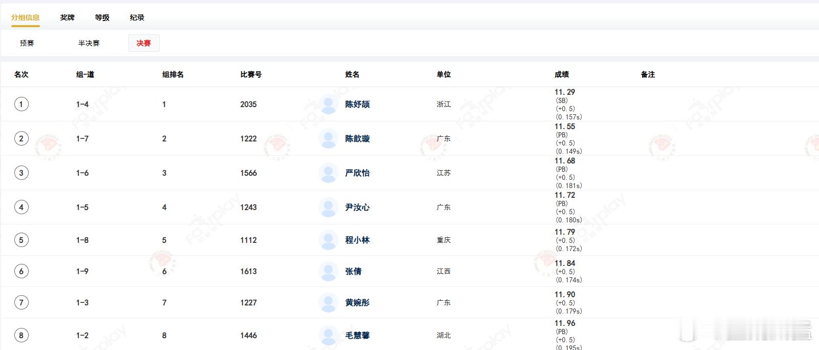Click bib number 1227
The image size is (819, 350).
(249, 302)
